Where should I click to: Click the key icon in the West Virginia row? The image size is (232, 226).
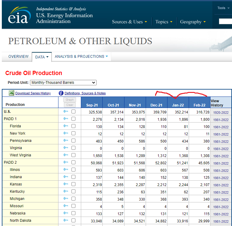[x=66, y=155]
